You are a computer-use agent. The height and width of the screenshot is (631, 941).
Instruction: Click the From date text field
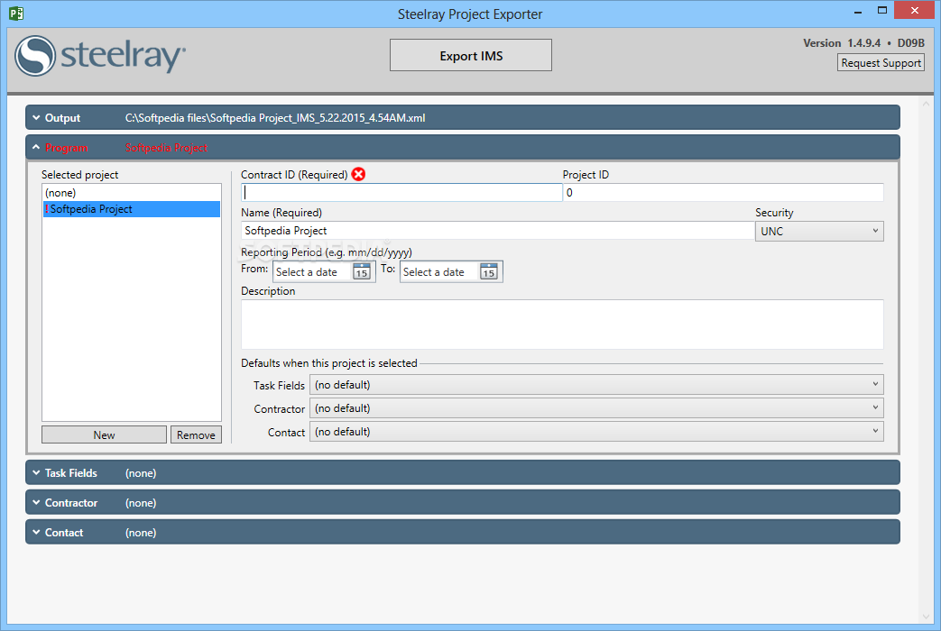[x=312, y=271]
